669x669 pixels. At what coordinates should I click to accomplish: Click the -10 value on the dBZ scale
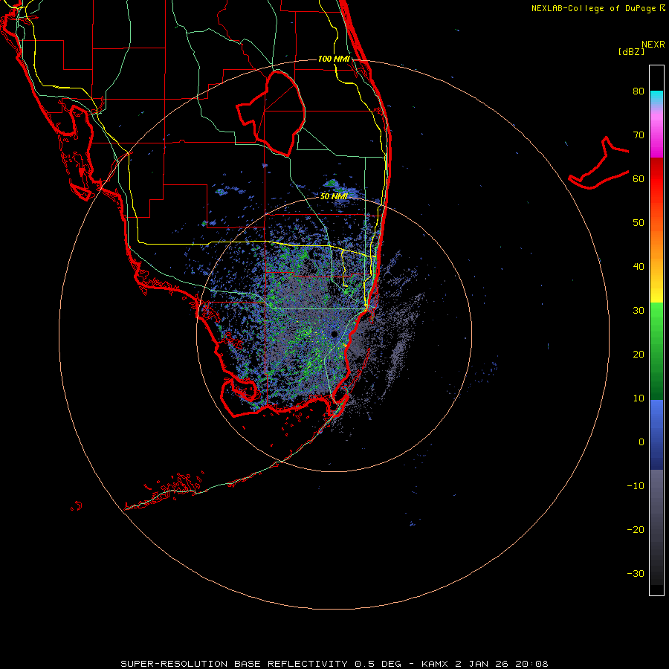636,485
